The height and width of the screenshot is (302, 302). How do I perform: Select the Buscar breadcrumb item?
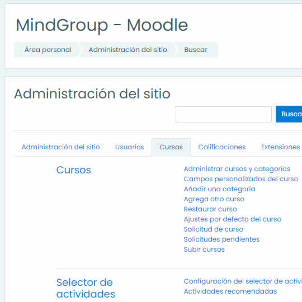pos(196,50)
